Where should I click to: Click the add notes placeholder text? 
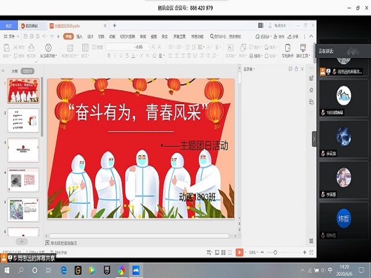pos(63,243)
